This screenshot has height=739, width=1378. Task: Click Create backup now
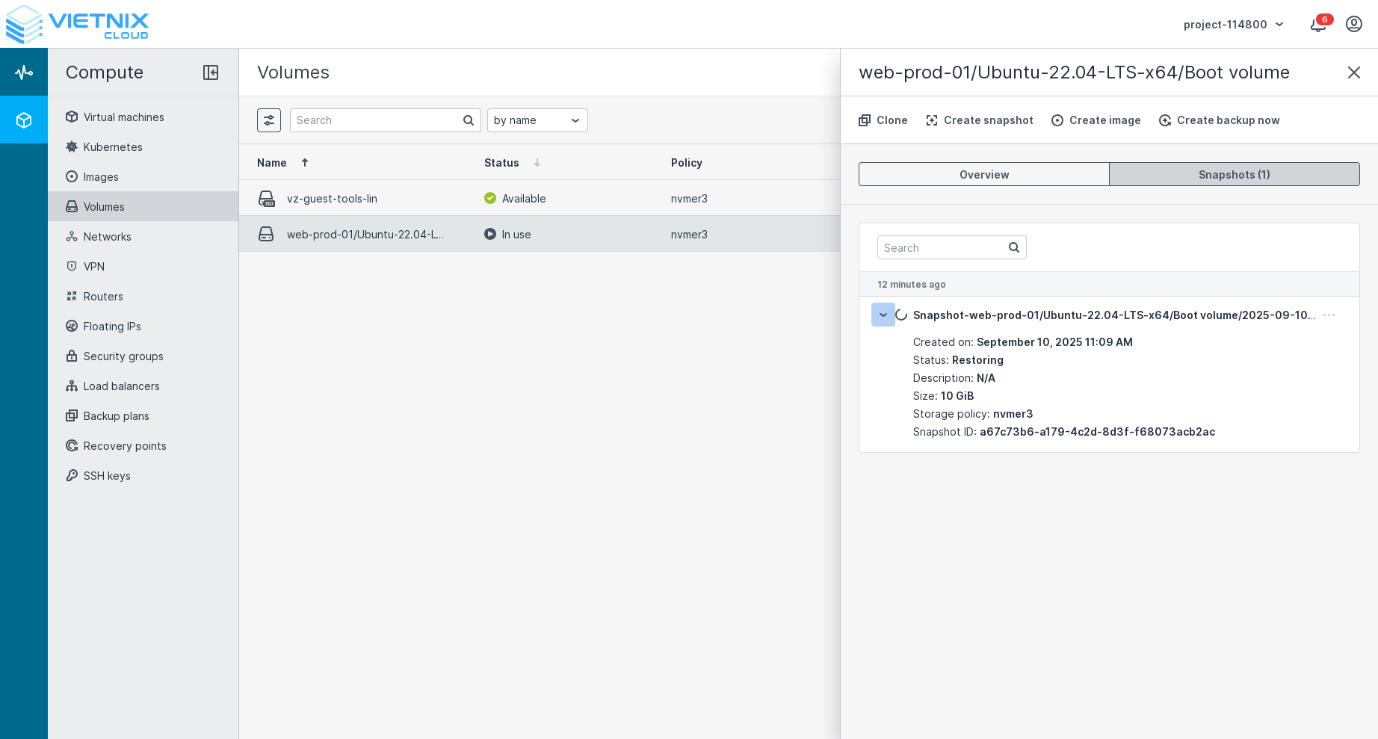(x=1219, y=120)
